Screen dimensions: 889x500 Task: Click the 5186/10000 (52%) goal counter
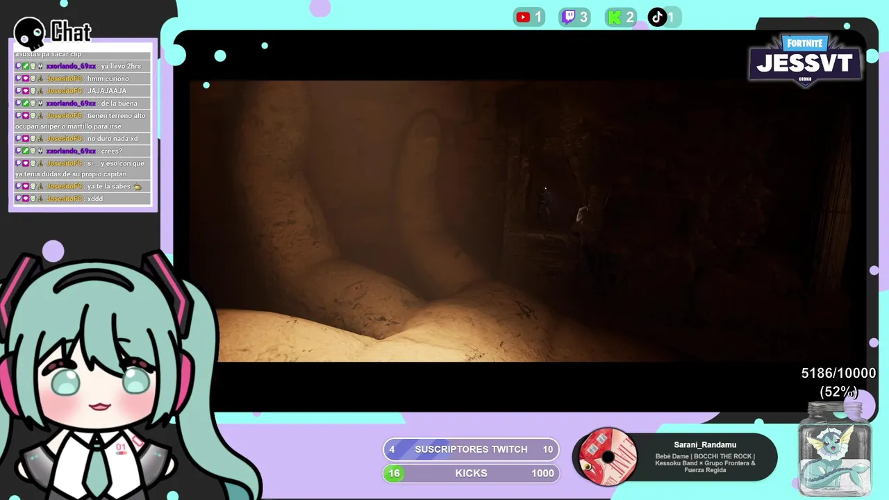(838, 383)
